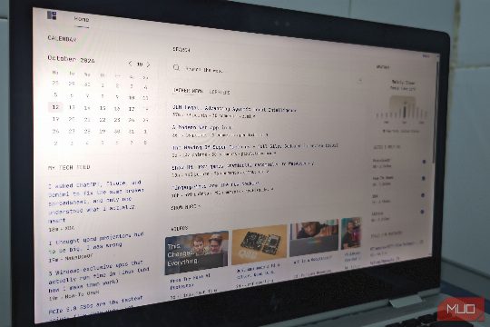Open video thumbnail of person beside laptop
Screen dimensions: 490x327
coord(314,237)
